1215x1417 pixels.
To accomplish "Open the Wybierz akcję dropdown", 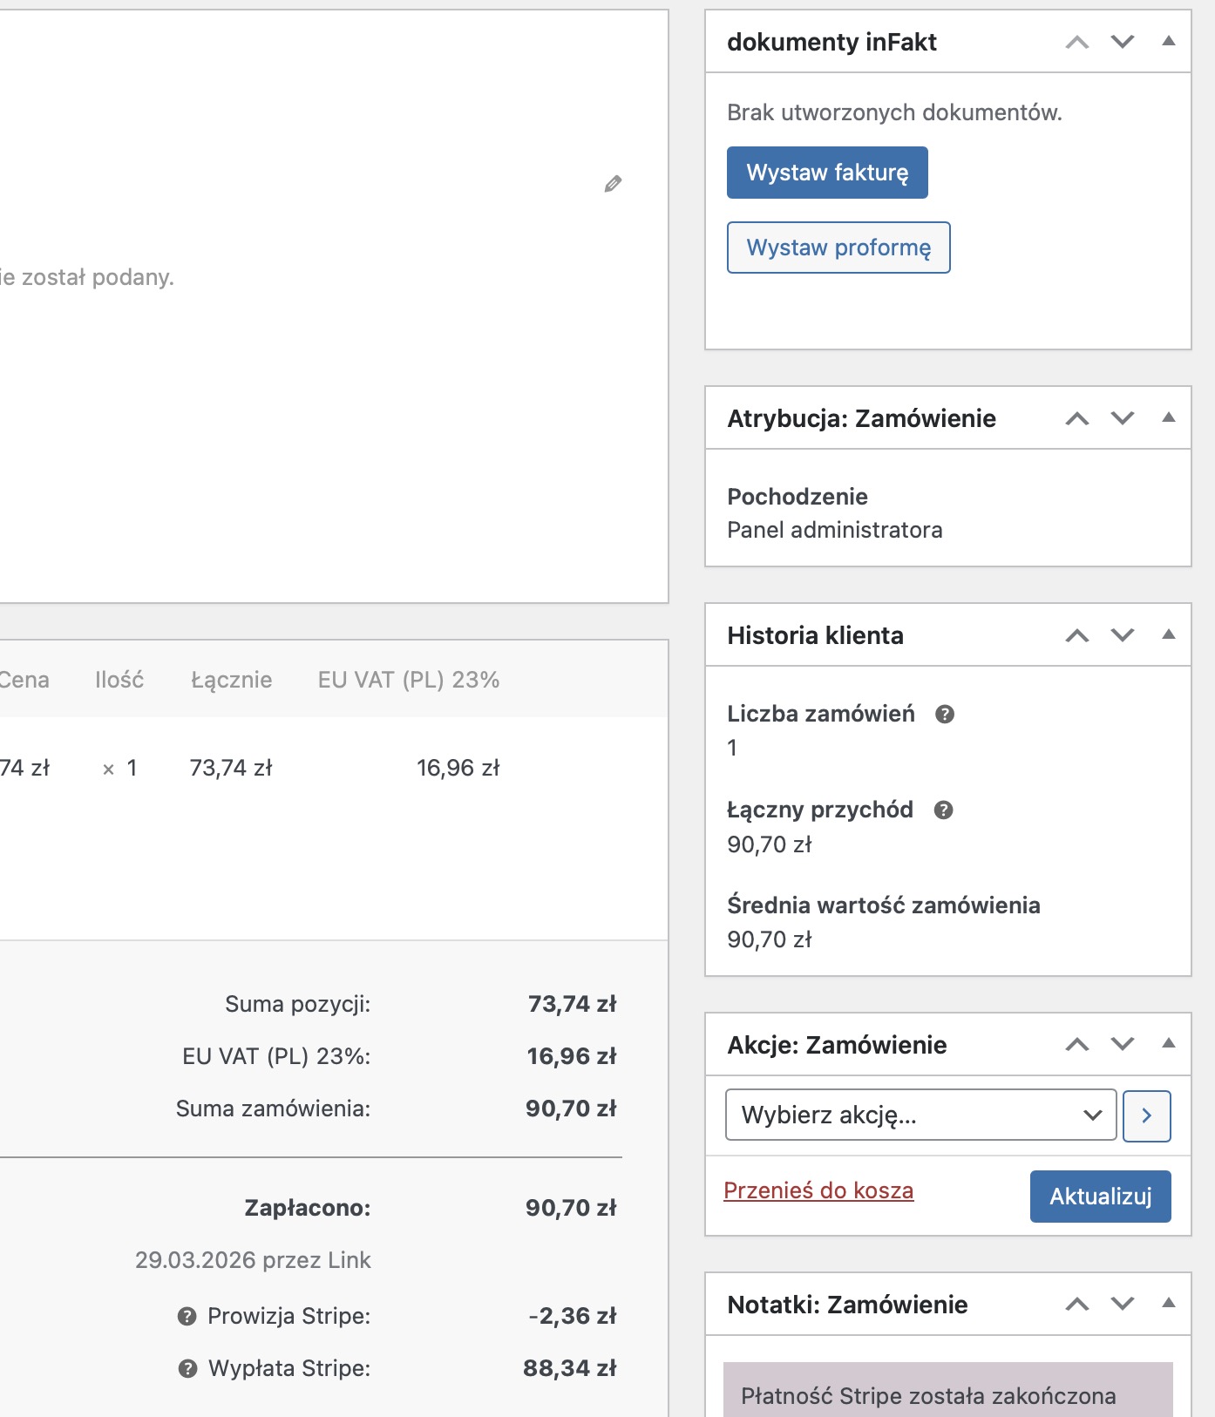I will tap(920, 1115).
